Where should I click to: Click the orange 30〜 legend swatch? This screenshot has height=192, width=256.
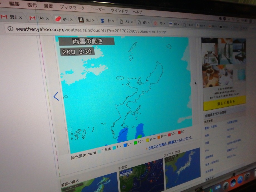(x=159, y=137)
